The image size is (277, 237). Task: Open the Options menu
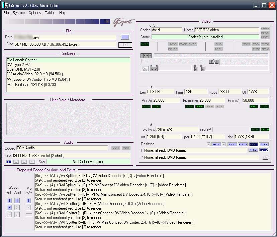click(x=35, y=13)
